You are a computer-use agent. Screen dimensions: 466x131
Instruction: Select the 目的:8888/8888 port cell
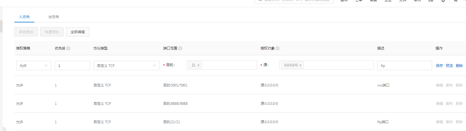pyautogui.click(x=175, y=104)
